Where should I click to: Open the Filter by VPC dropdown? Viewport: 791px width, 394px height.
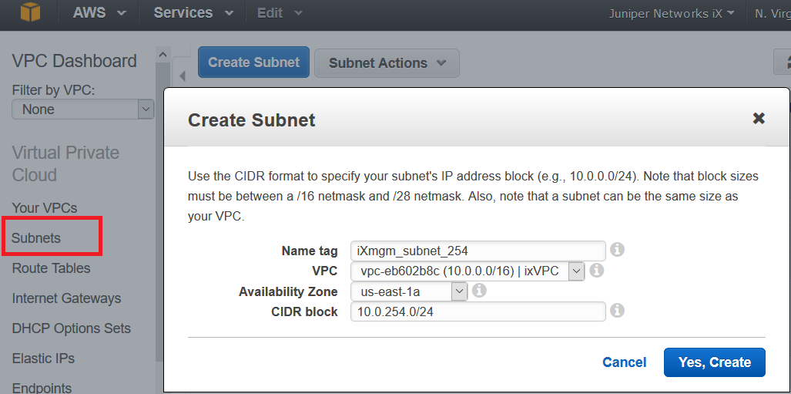click(x=83, y=109)
